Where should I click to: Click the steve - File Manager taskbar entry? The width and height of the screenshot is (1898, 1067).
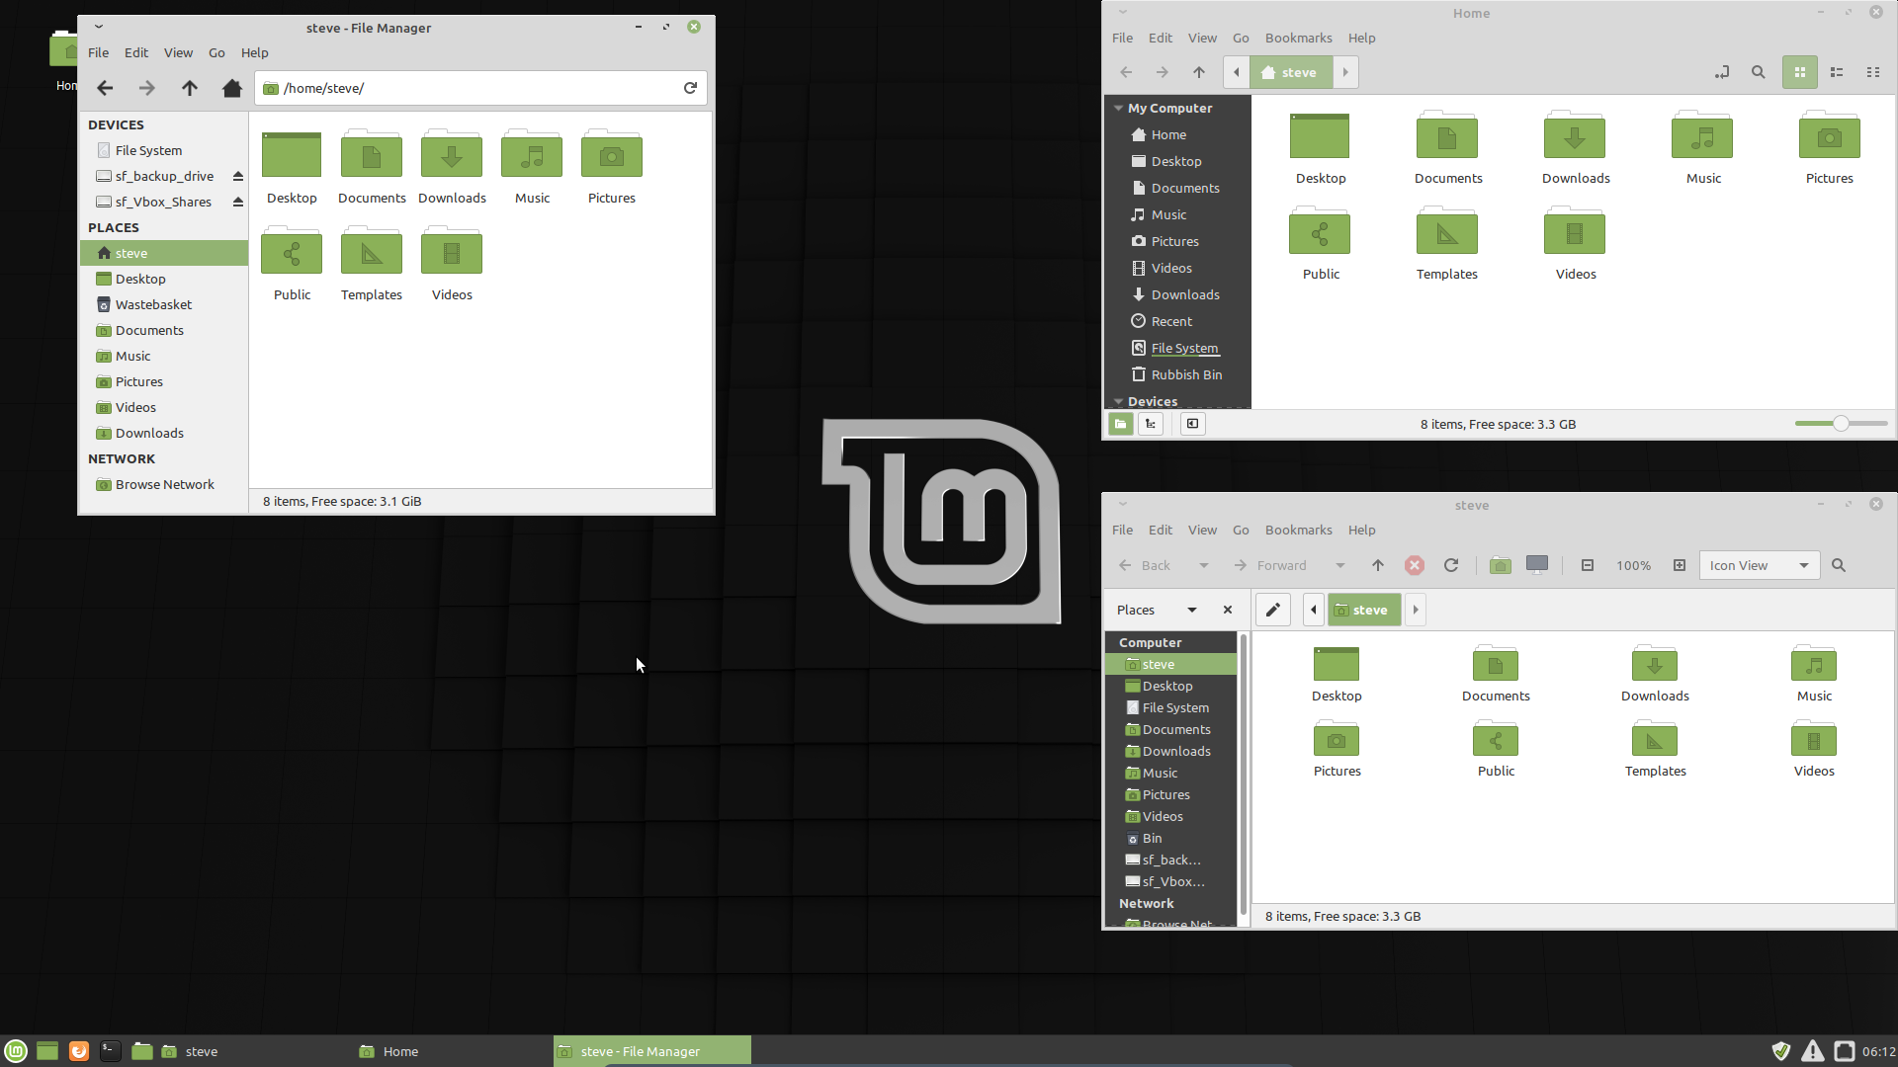(x=650, y=1050)
